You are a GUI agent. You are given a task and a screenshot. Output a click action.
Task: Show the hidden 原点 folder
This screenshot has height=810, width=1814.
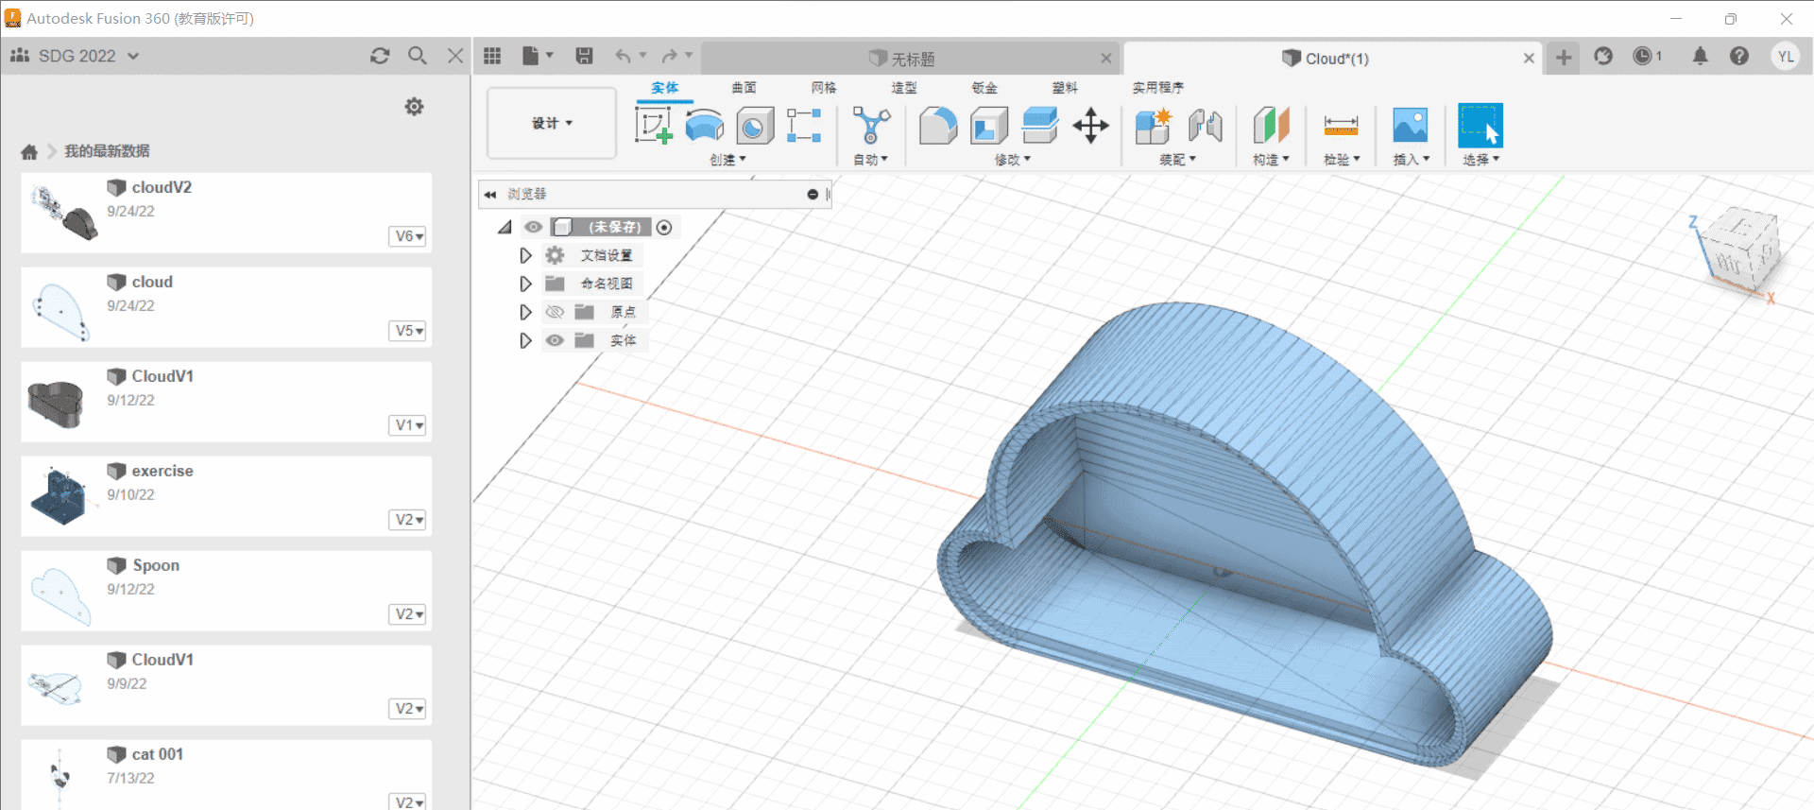coord(555,312)
